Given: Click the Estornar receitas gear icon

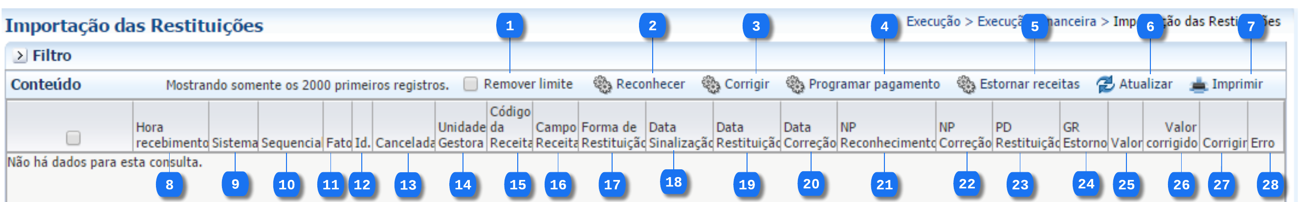Looking at the screenshot, I should [966, 84].
